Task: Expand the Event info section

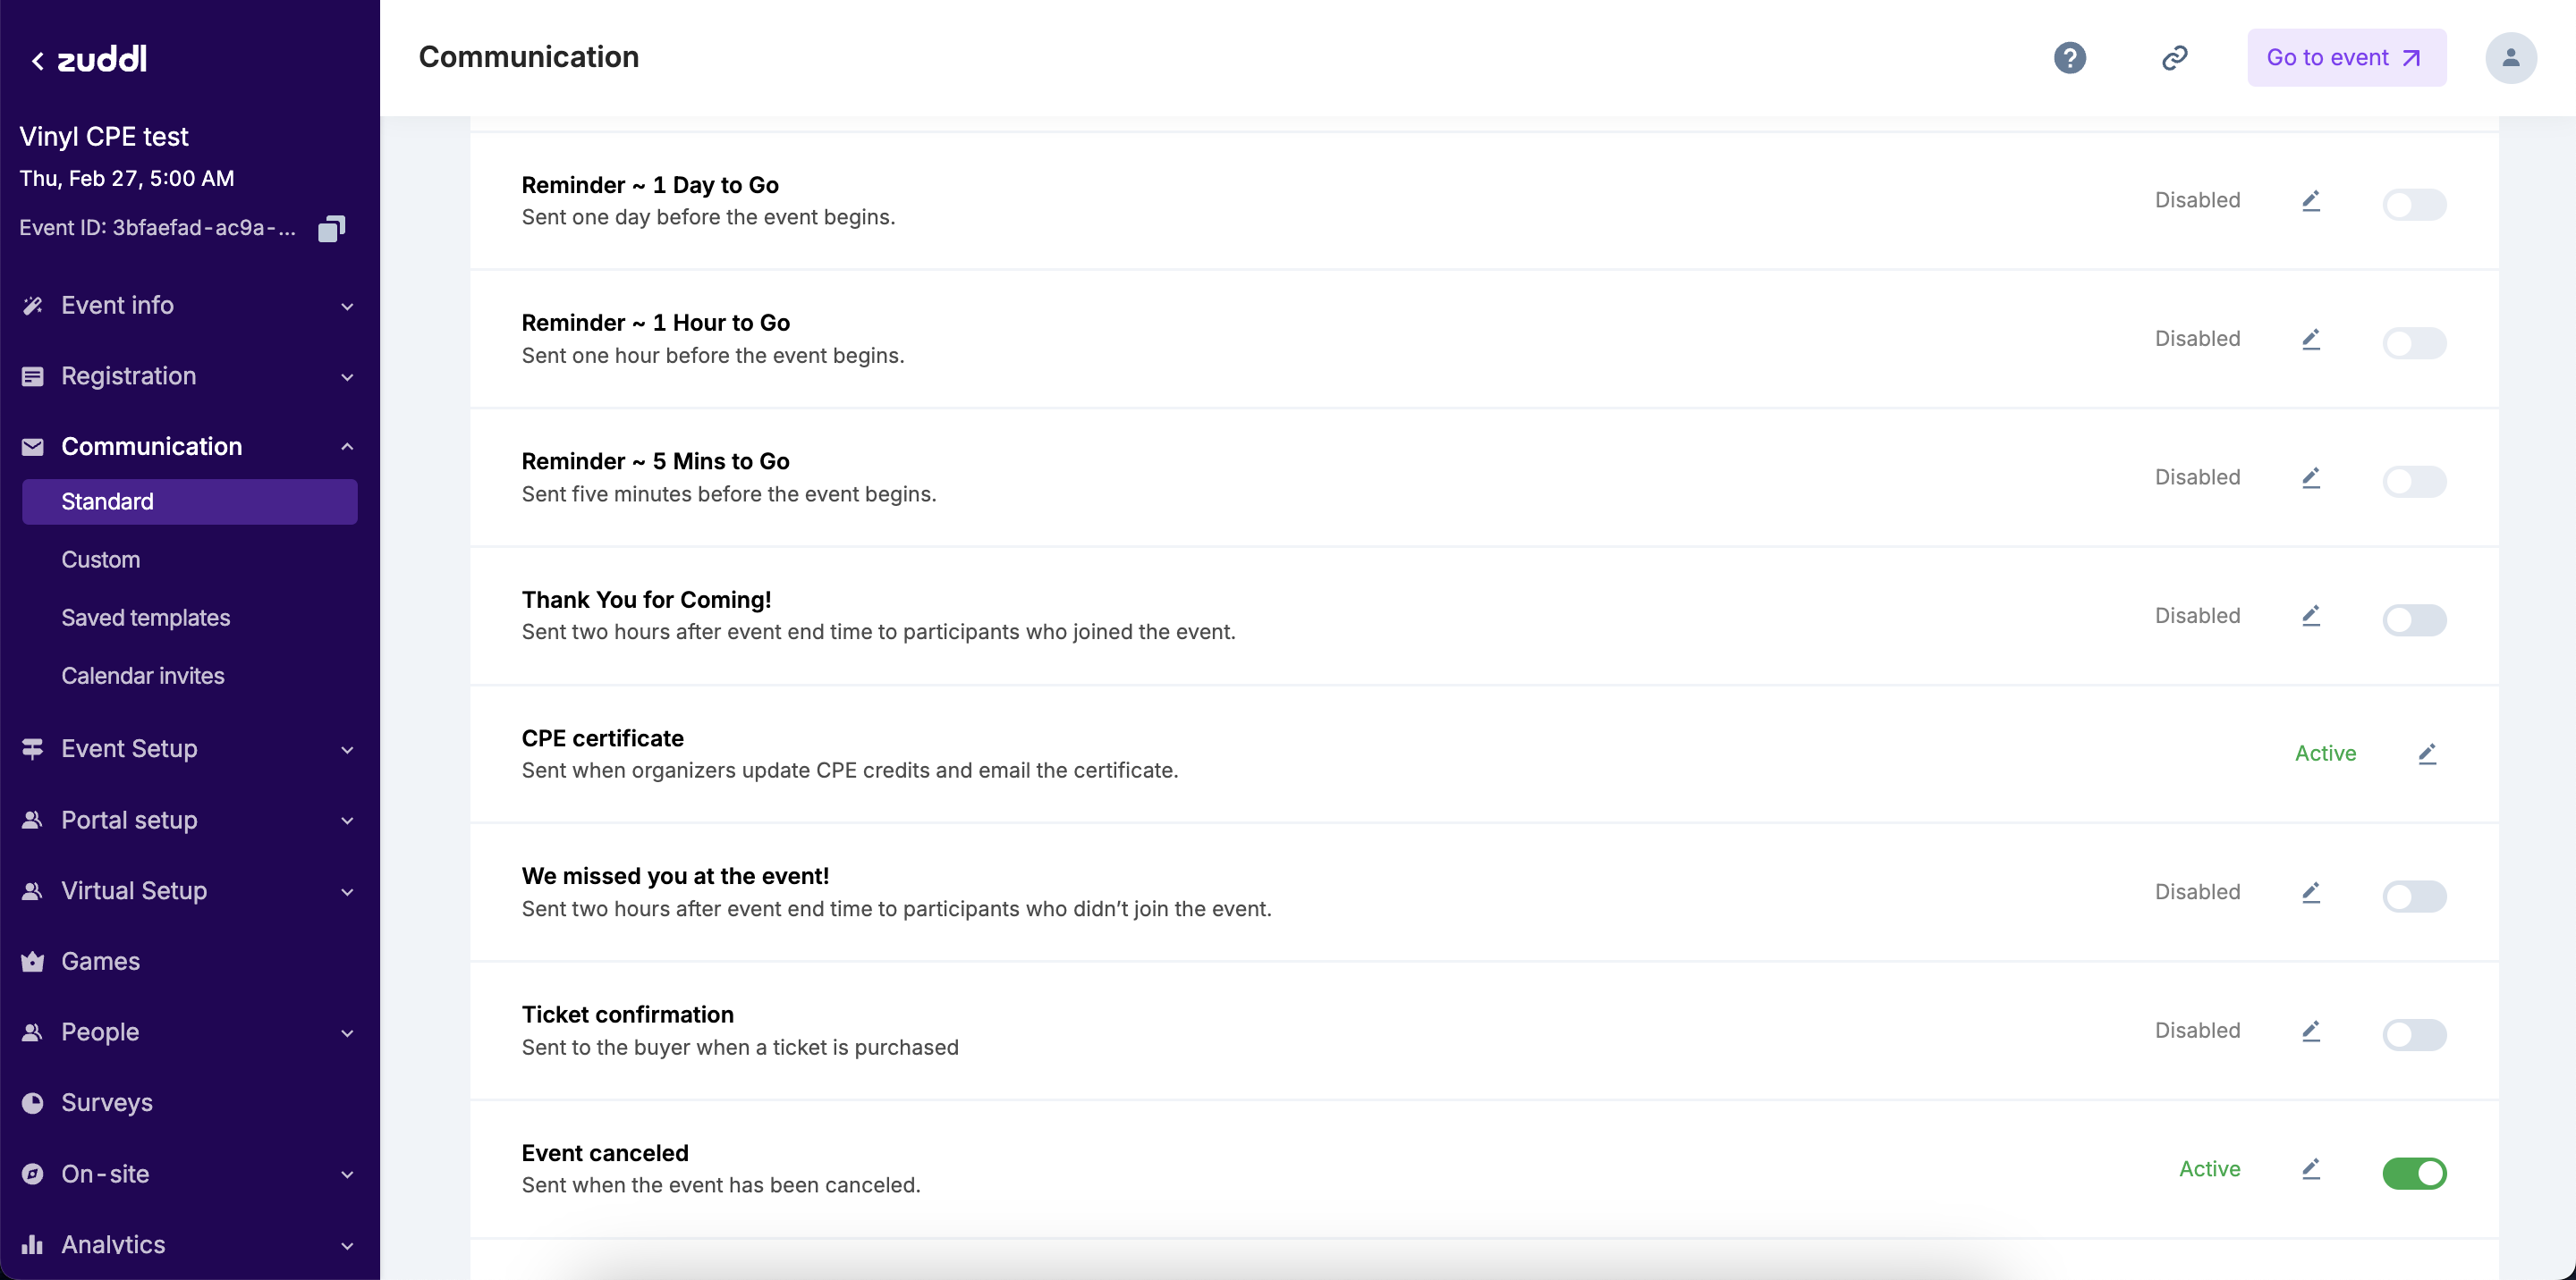Action: pos(188,306)
